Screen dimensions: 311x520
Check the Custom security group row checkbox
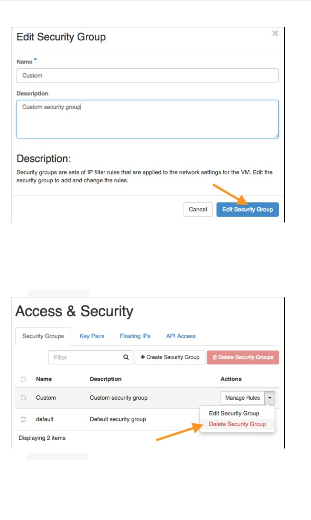[23, 398]
